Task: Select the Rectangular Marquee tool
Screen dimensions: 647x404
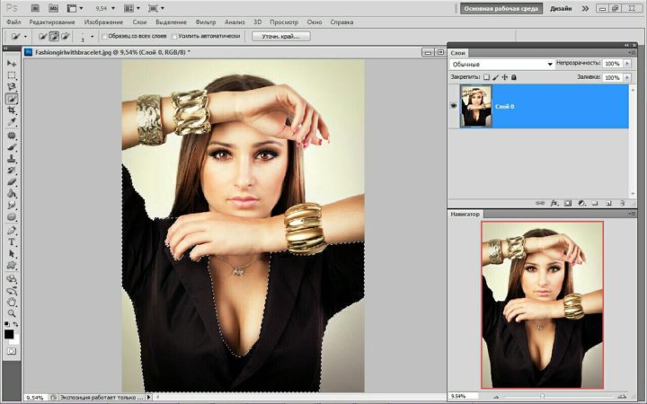Action: click(12, 75)
